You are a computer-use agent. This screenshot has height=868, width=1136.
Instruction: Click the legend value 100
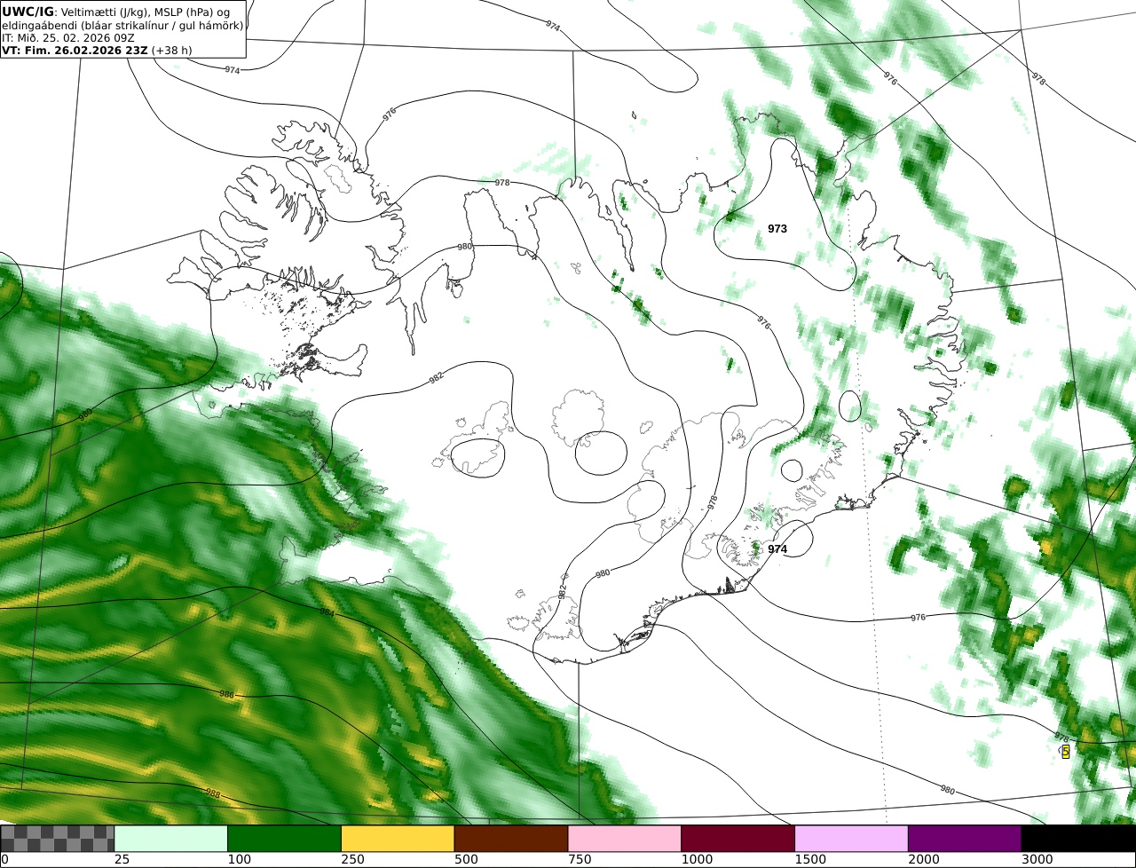pyautogui.click(x=238, y=860)
